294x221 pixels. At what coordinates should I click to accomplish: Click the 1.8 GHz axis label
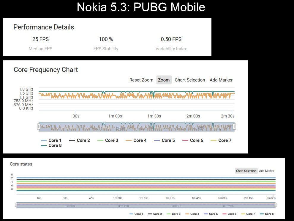click(26, 89)
